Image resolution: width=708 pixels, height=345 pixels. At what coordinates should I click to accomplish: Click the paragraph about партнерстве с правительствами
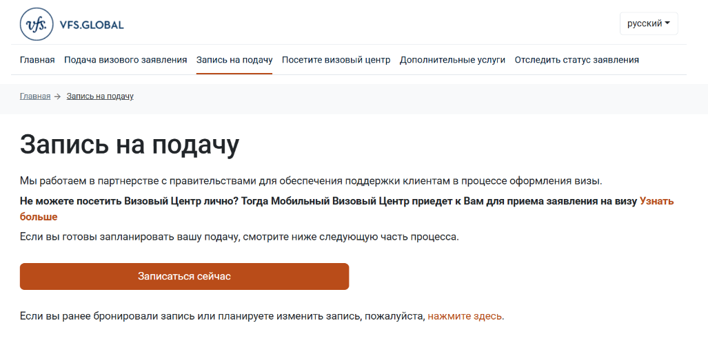311,181
